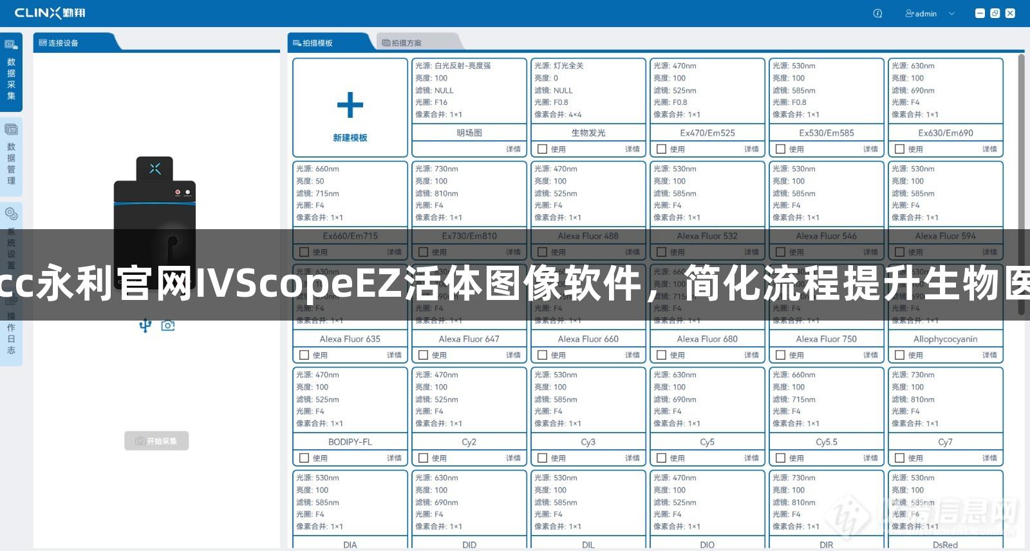The height and width of the screenshot is (551, 1030).
Task: Check the Cy5.5 use box
Action: tap(781, 458)
